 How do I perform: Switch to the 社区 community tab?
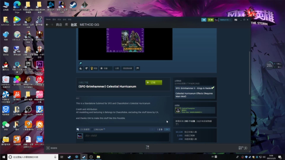point(74,25)
